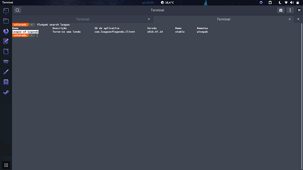Open the Files folder dock icon
Screen dimensions: 303x170
tap(6, 21)
